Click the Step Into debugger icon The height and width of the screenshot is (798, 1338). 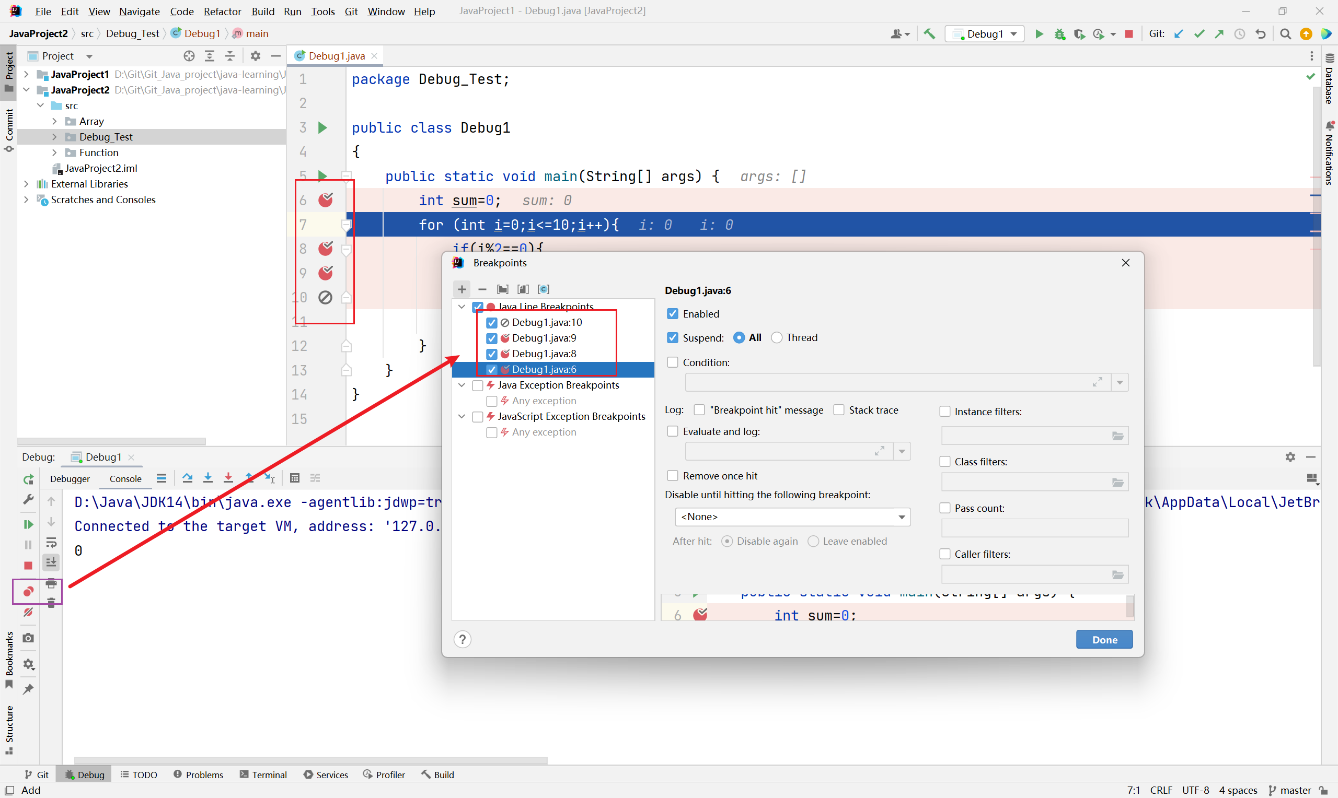[x=207, y=477]
